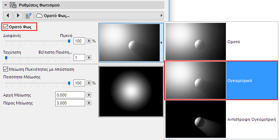Open the light type preview popup arrow
279x140 pixels.
point(162,42)
